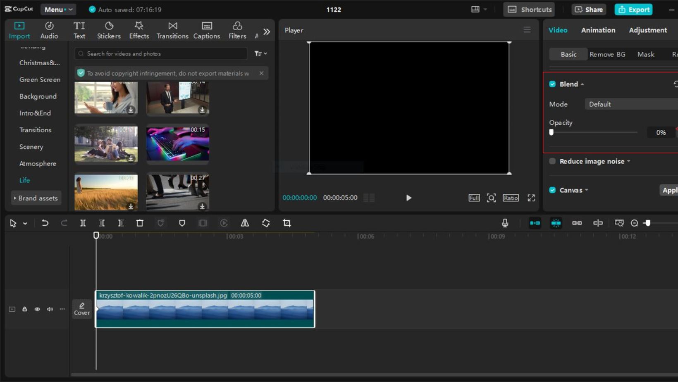
Task: Enter fullscreen player mode
Action: (x=531, y=198)
